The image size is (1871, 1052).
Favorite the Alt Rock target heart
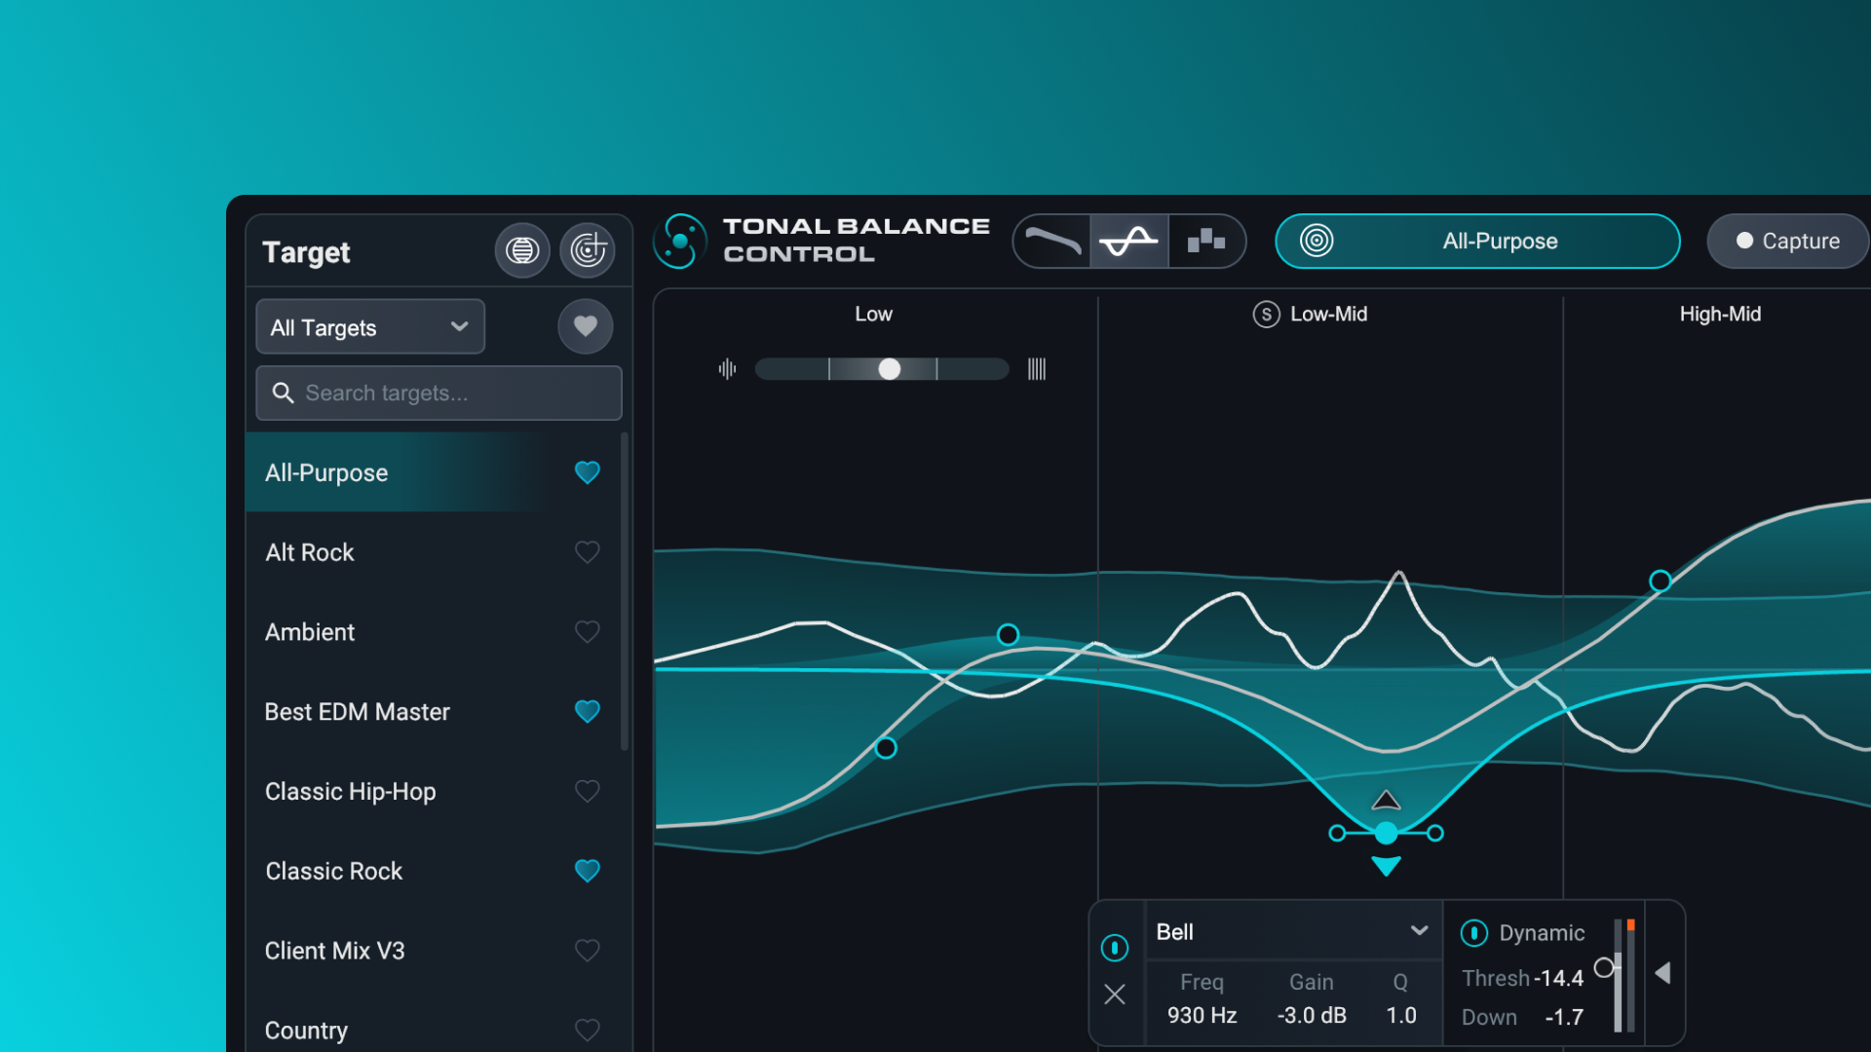click(587, 552)
